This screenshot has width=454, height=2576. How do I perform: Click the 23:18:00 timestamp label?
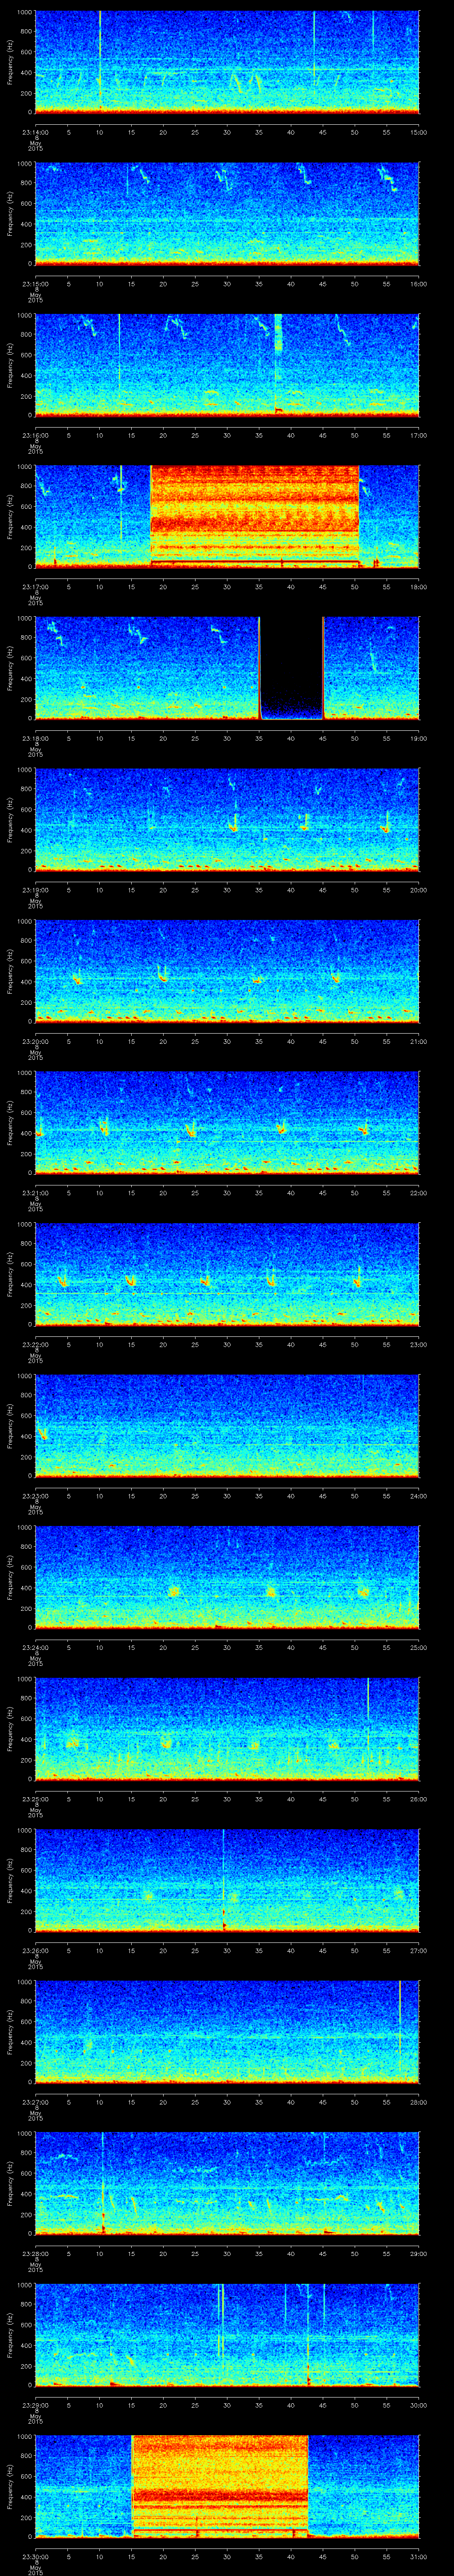[x=35, y=738]
